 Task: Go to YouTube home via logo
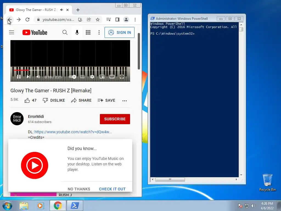click(35, 32)
